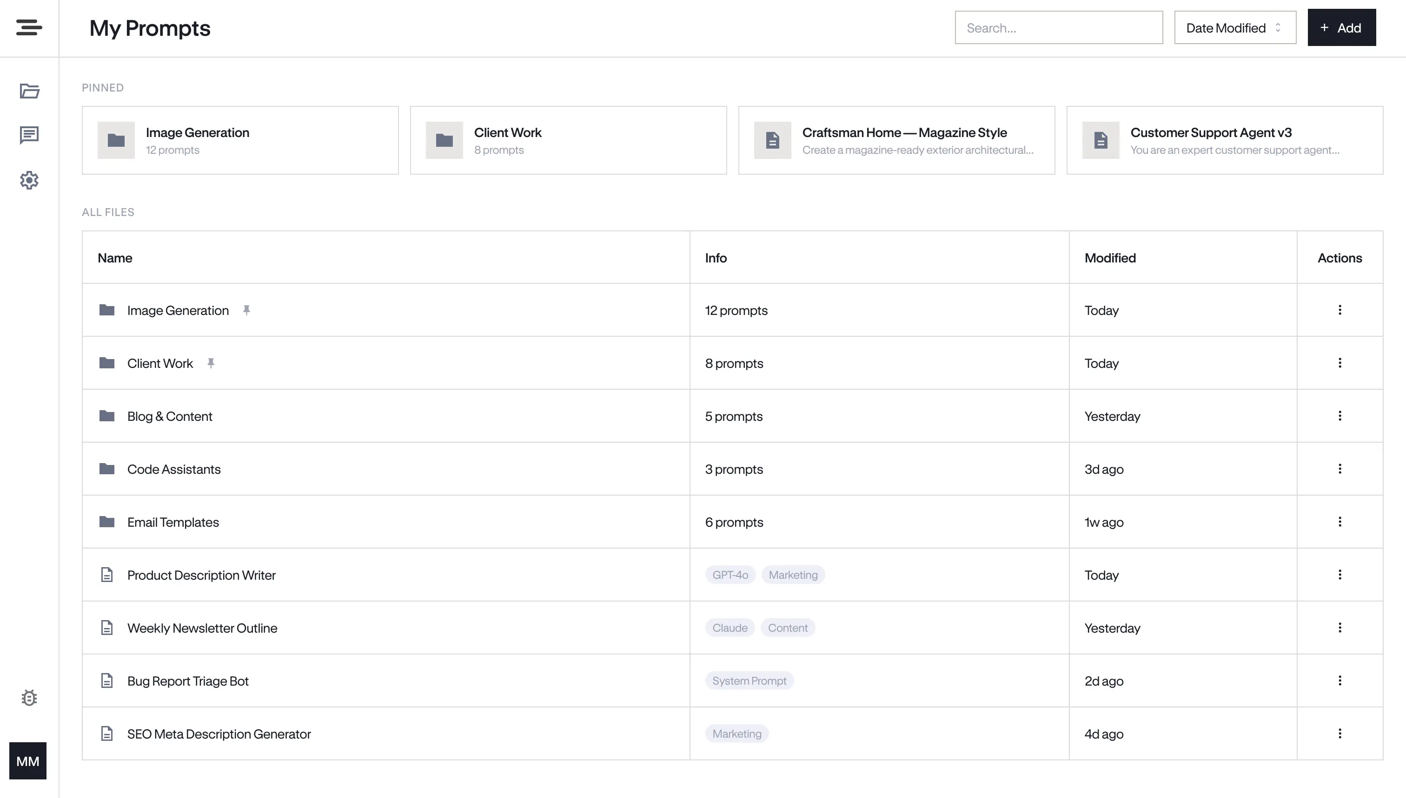Unpin the Image Generation folder

point(247,310)
